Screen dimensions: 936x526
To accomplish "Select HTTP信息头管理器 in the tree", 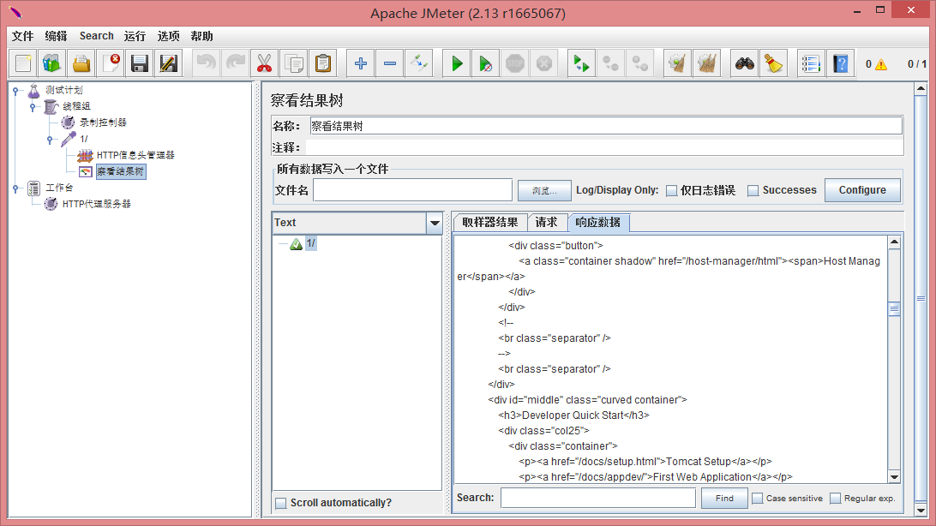I will [135, 155].
